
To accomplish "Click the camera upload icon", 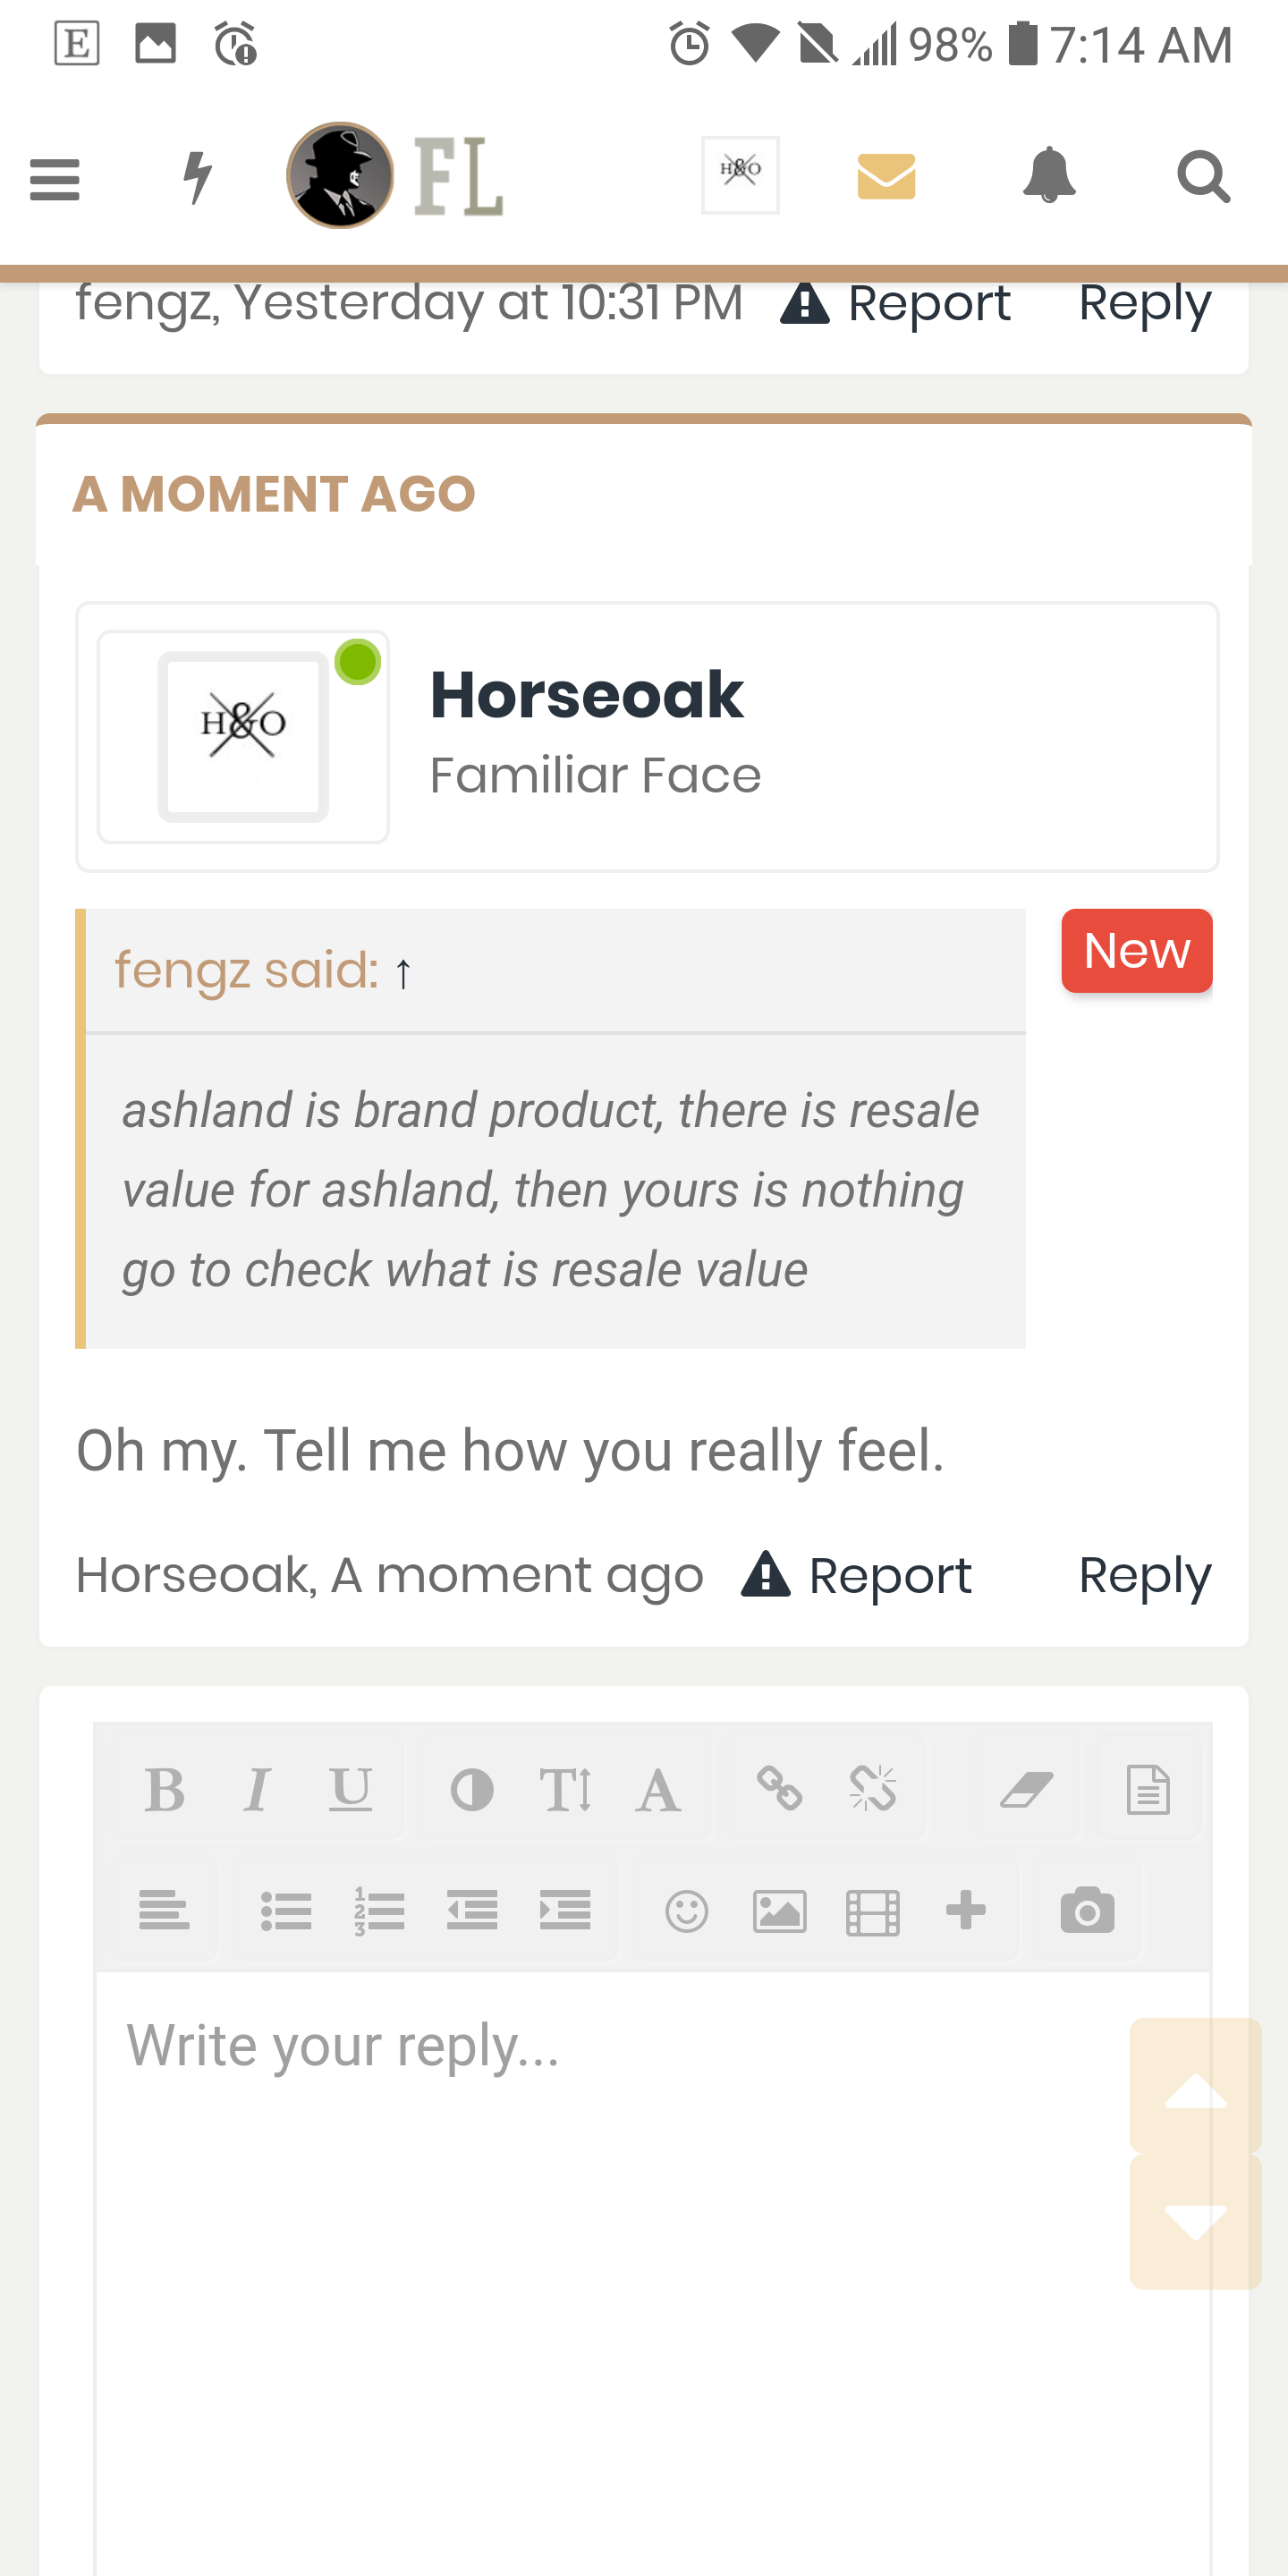I will 1088,1910.
